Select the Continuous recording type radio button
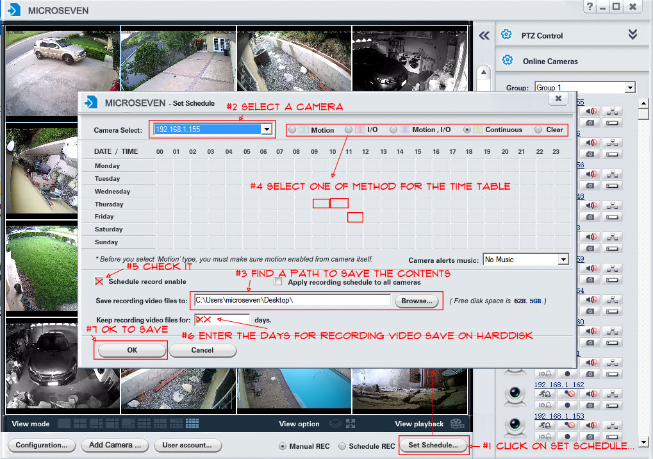653x459 pixels. point(467,129)
